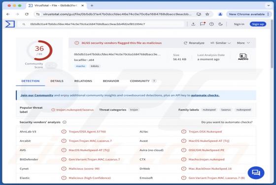Click the browser back arrow
This screenshot has height=185, width=276.
8,14
